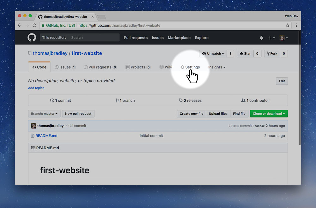Screen dimensions: 316x208
Task: Click the GitHub Octocat logo
Action: pos(32,38)
